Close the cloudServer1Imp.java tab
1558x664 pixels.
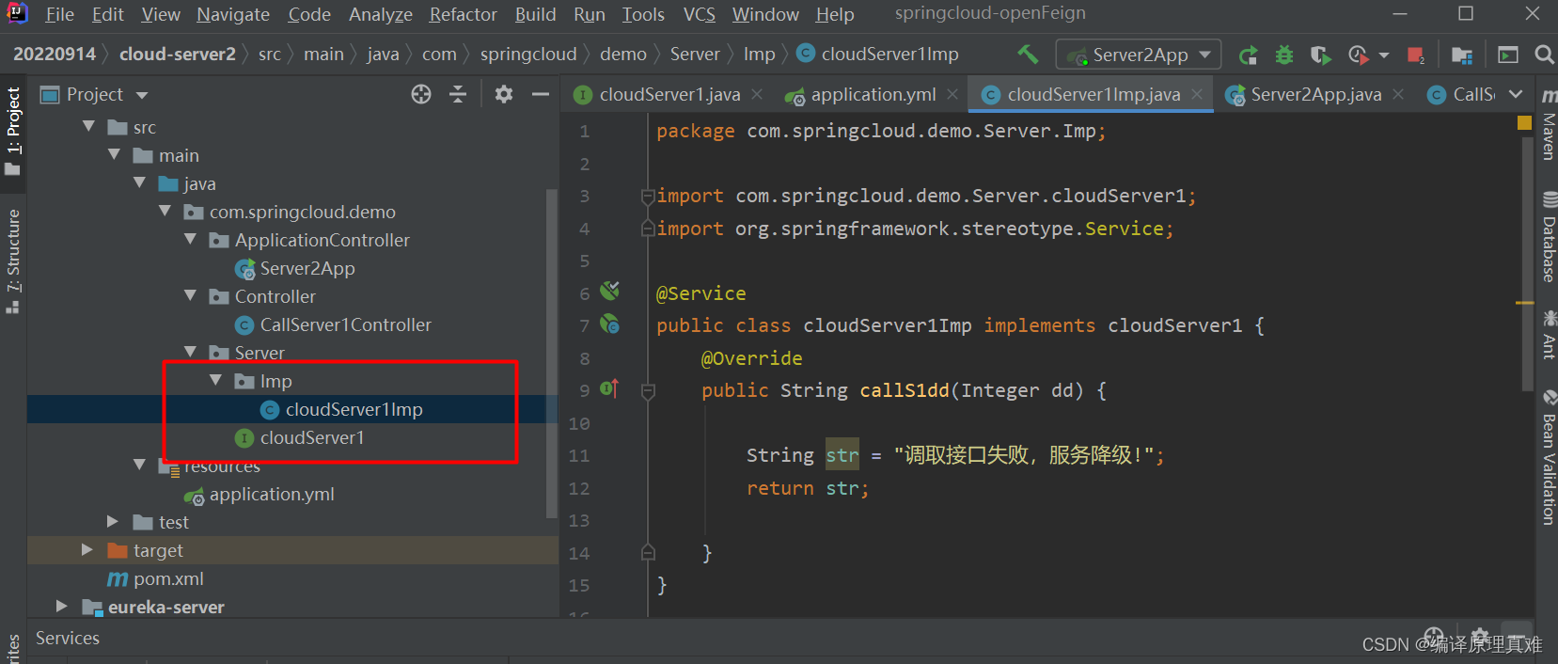(x=1197, y=94)
